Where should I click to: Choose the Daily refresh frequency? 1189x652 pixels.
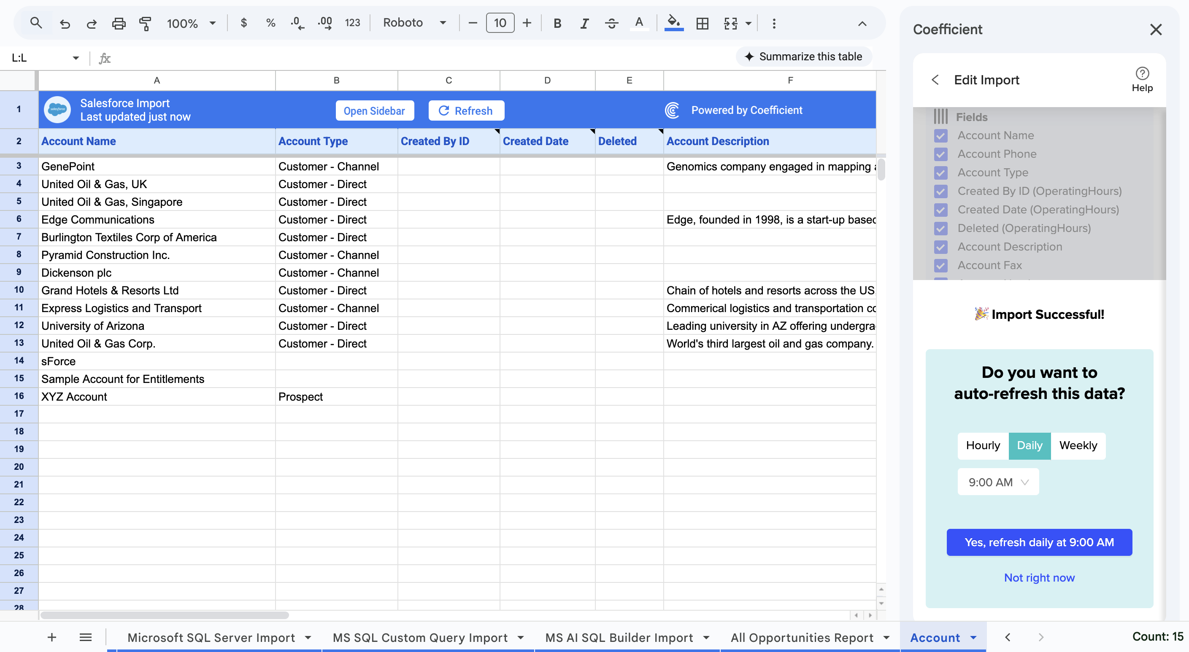click(x=1029, y=445)
